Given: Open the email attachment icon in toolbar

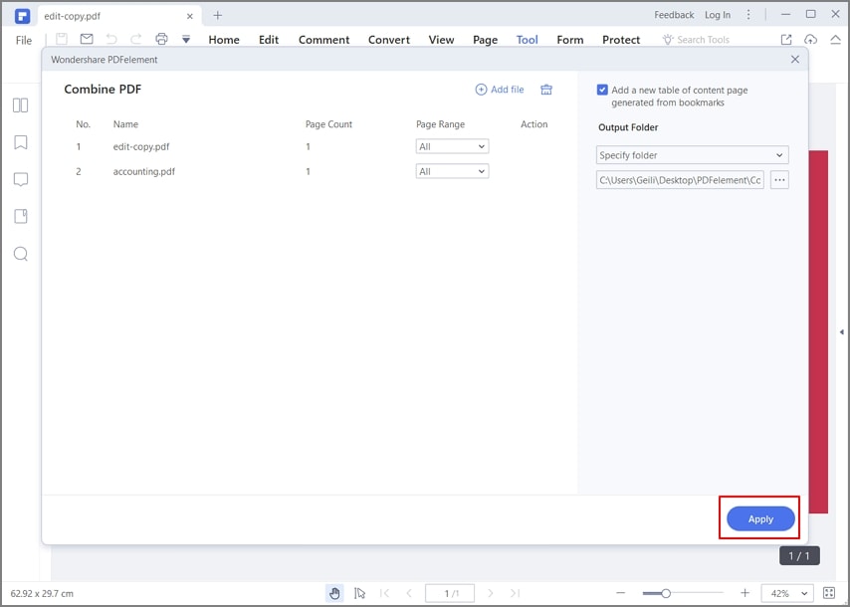Looking at the screenshot, I should (87, 37).
